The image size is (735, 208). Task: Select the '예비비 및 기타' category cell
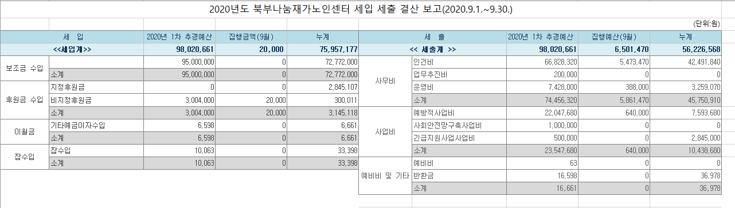pos(385,175)
